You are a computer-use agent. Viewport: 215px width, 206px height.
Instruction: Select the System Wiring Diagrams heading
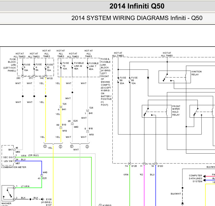[x=137, y=18]
